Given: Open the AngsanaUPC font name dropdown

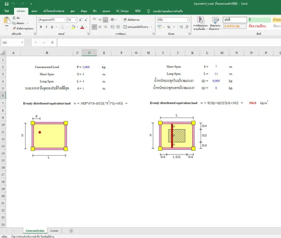Looking at the screenshot, I should click(x=65, y=20).
